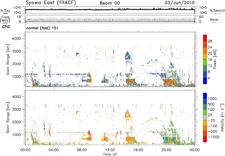Viewport: 225px width, 156px height.
Task: Click the 28 dB colorbar tick label
Action: (210, 41)
